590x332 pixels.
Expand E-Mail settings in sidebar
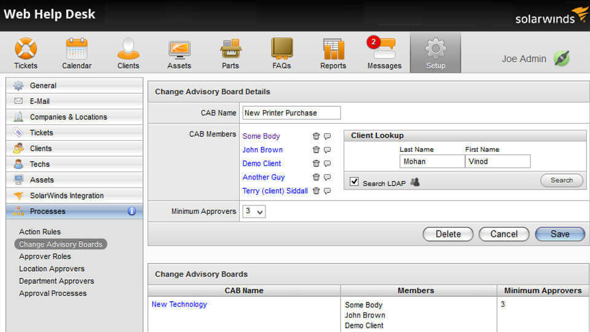(x=74, y=101)
